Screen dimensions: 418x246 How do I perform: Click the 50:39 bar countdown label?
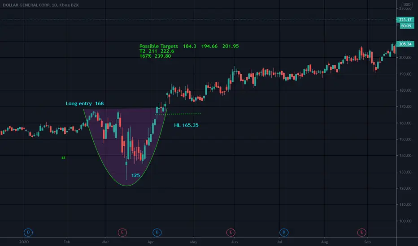(406, 26)
